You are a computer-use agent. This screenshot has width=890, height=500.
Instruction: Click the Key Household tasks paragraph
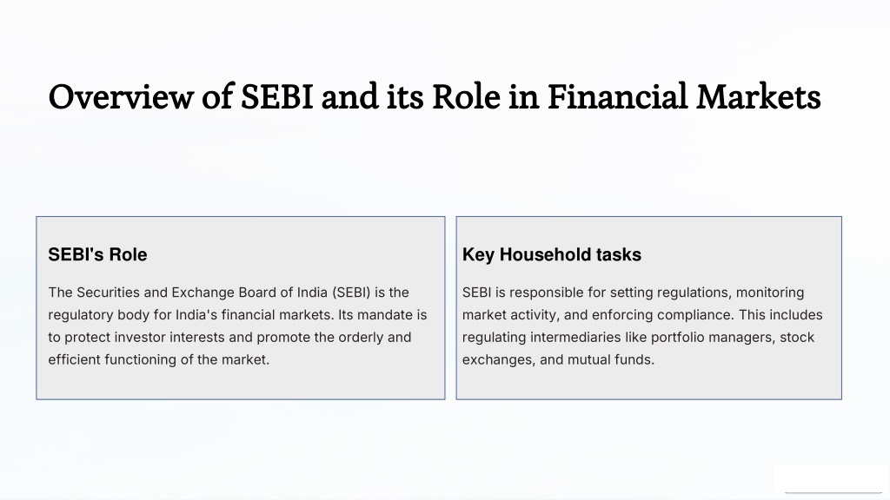point(642,326)
